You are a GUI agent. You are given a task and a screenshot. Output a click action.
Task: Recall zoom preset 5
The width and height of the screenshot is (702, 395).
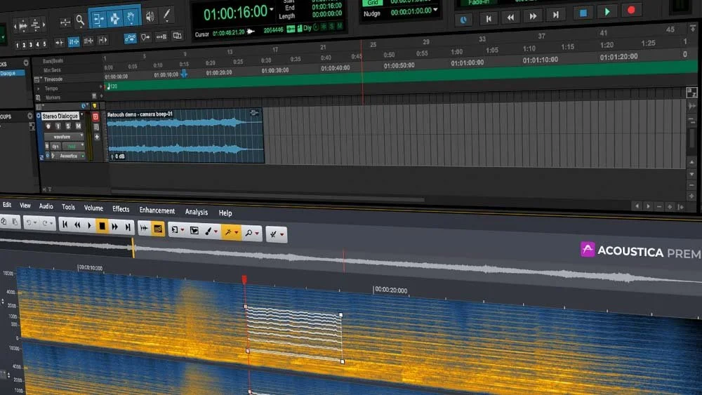[44, 43]
